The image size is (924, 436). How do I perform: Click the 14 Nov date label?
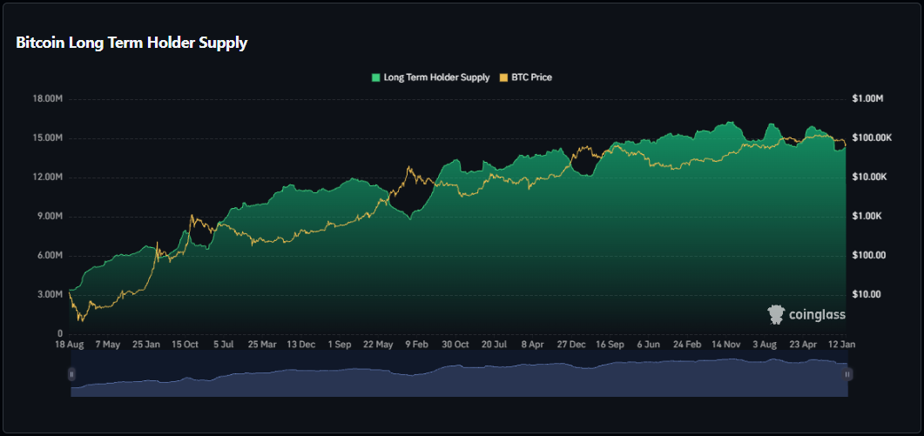coord(725,345)
